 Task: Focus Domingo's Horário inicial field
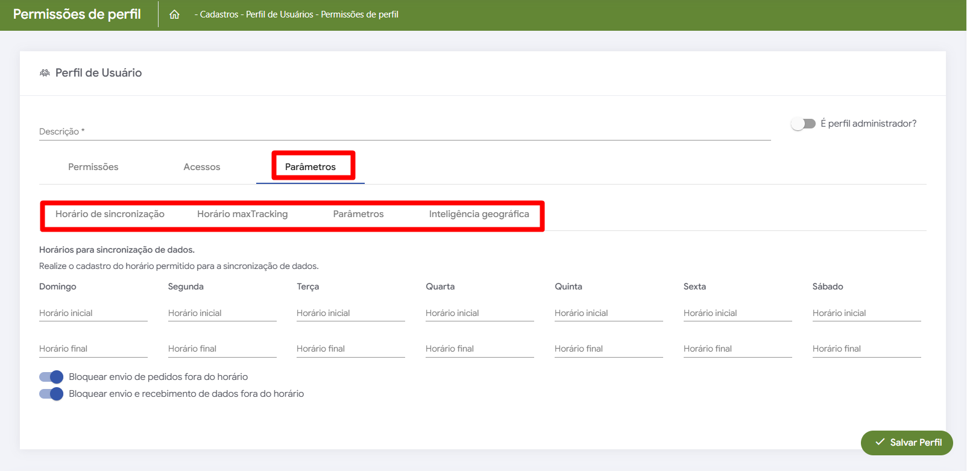[x=93, y=313]
